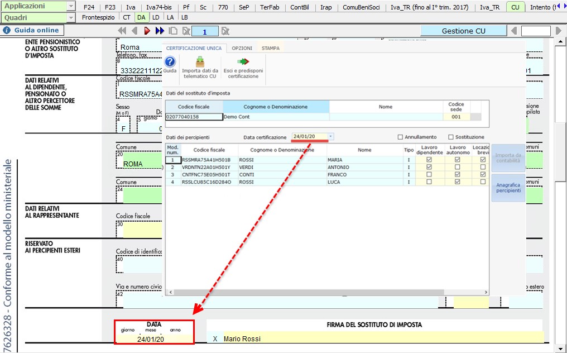Uncheck Lavoro autonomo for ROSSI MARIA
The height and width of the screenshot is (353, 567).
[x=458, y=160]
